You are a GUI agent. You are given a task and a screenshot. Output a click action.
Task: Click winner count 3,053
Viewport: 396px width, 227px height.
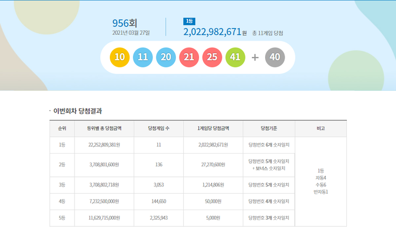158,185
